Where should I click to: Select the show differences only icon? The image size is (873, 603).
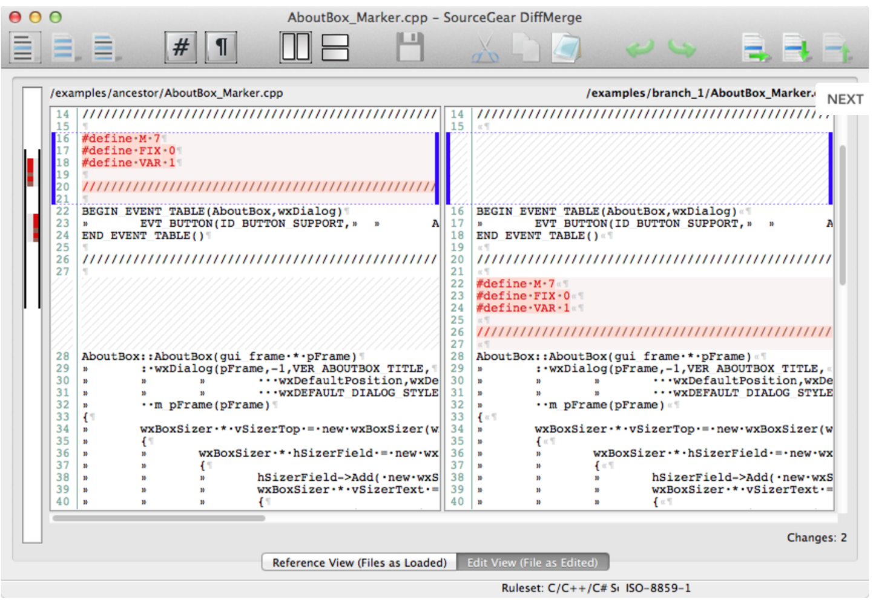[x=64, y=48]
